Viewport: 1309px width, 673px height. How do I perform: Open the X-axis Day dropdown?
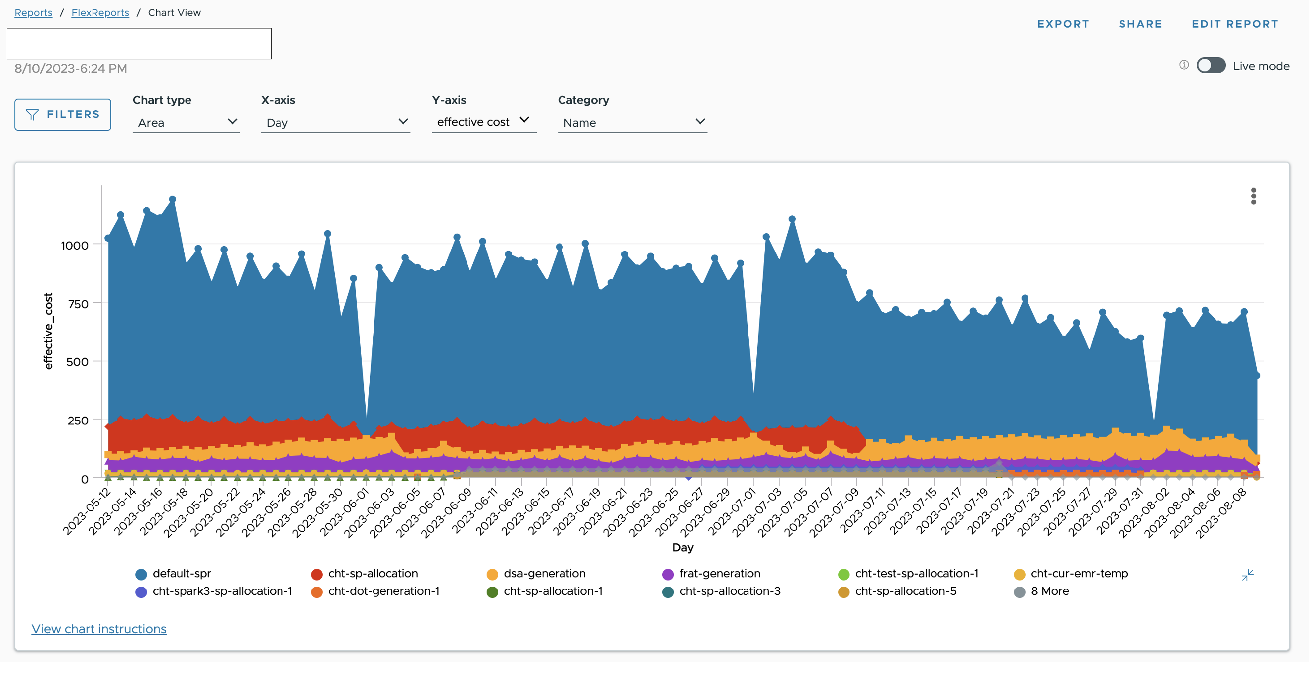335,122
